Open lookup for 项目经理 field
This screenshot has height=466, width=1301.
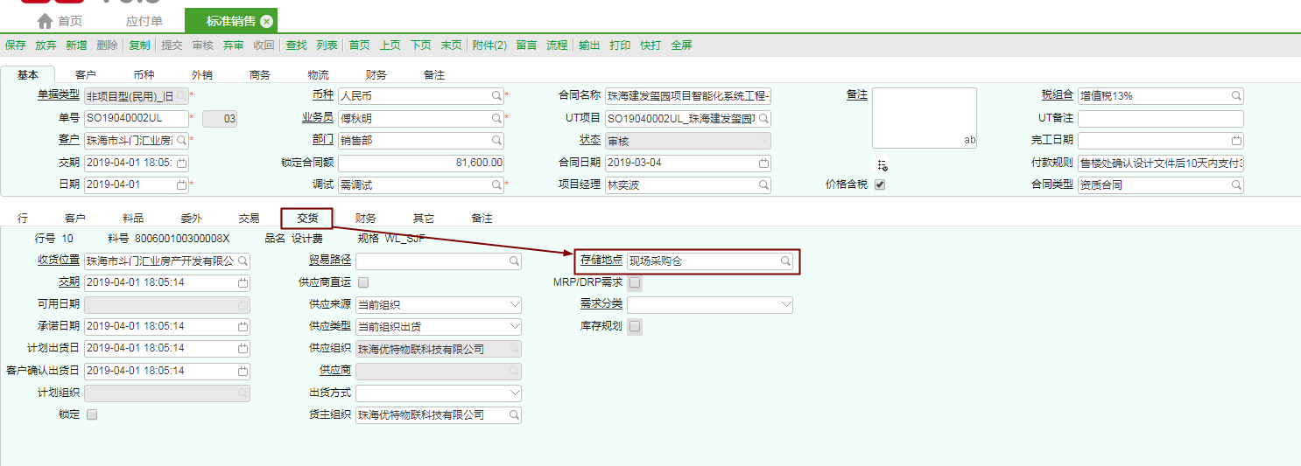(x=763, y=185)
